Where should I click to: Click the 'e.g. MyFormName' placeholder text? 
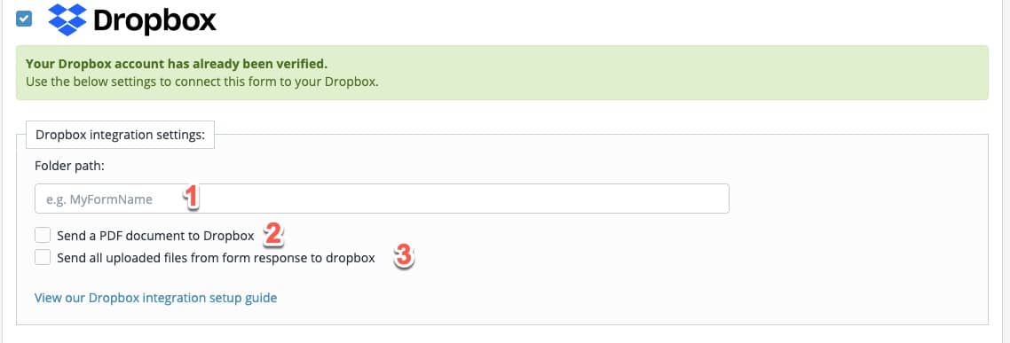pos(99,199)
